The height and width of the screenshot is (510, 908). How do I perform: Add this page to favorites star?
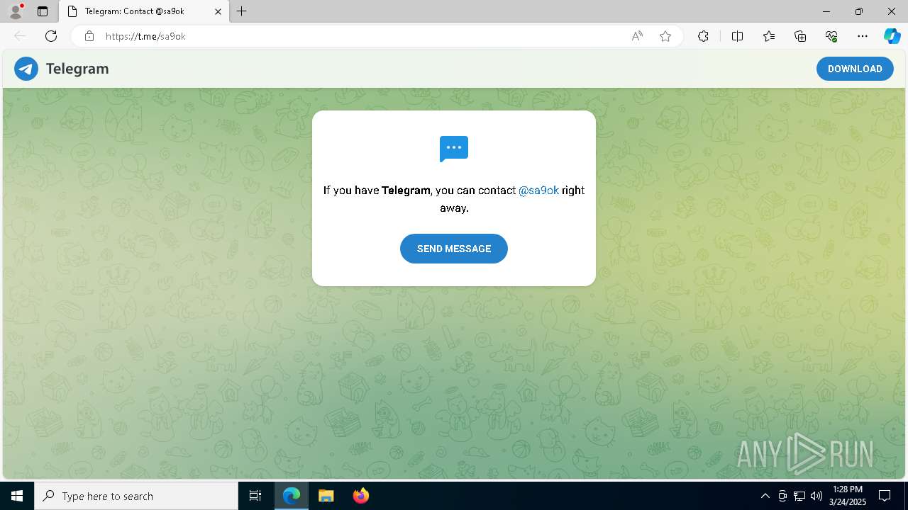point(665,36)
